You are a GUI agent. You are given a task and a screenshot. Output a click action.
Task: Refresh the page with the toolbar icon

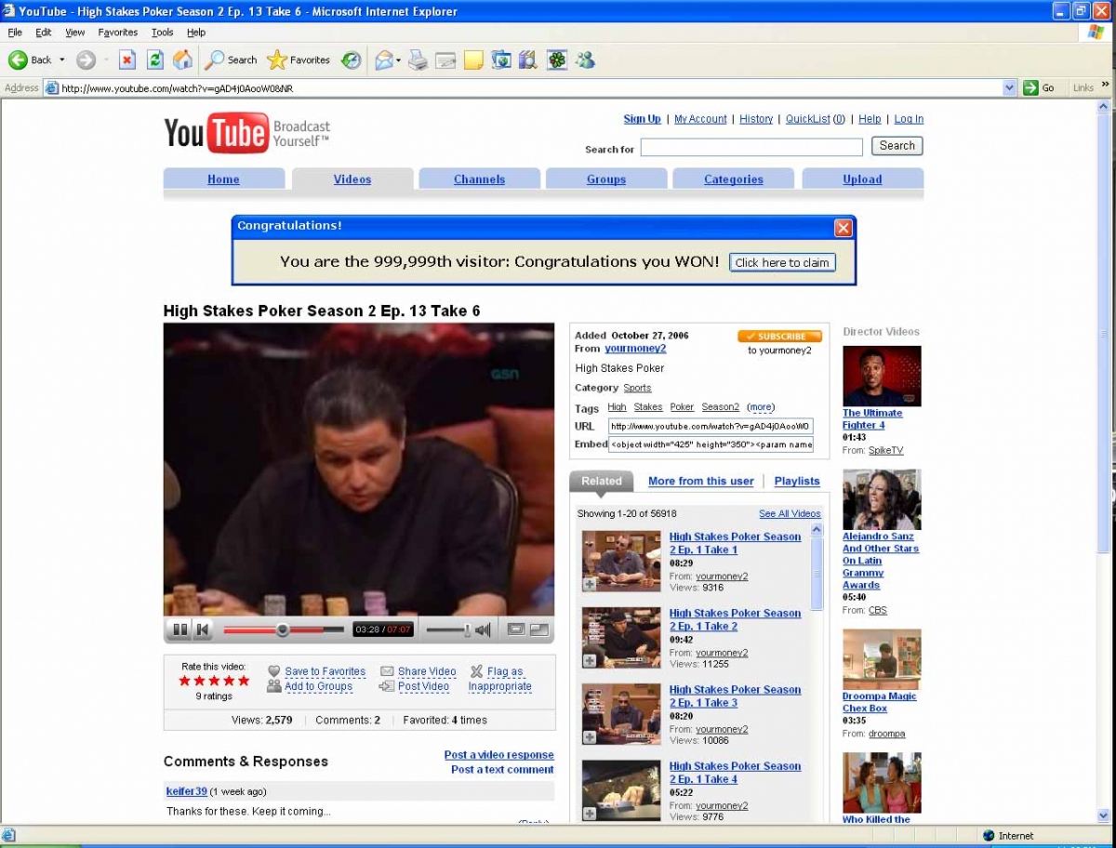[x=155, y=60]
